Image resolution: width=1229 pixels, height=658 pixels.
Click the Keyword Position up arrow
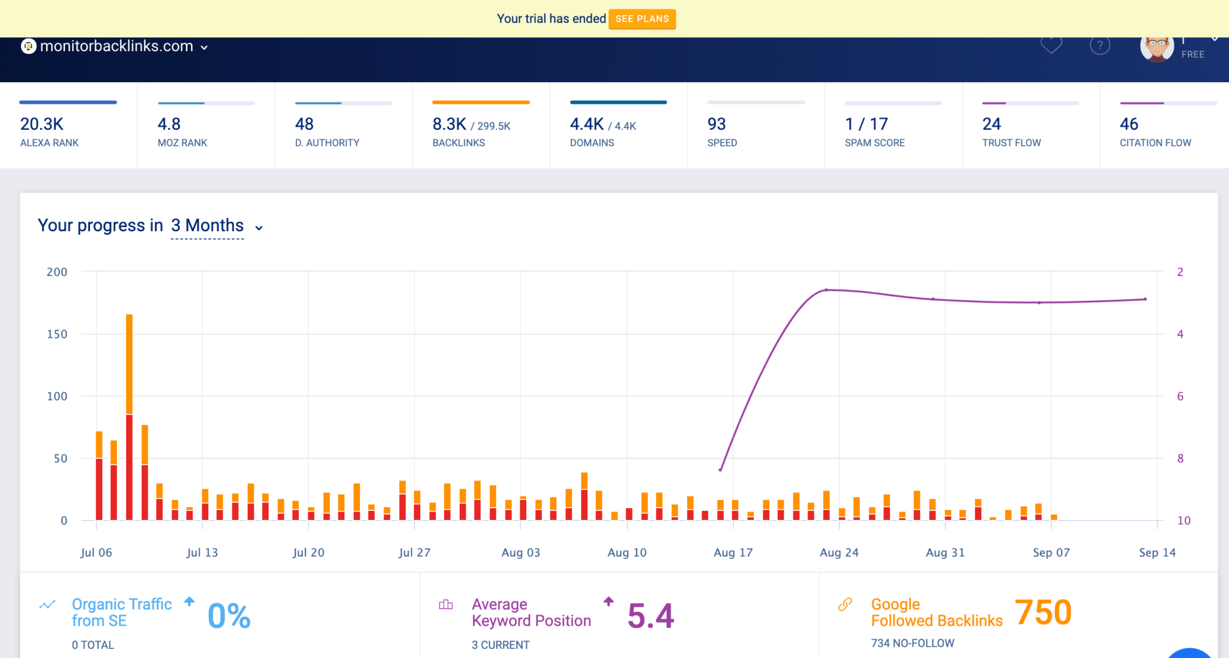pyautogui.click(x=608, y=601)
